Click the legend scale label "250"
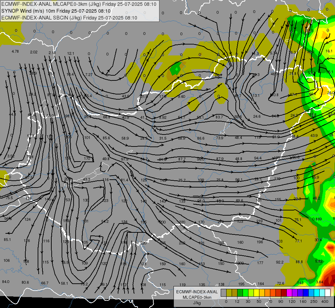 (x=314, y=302)
